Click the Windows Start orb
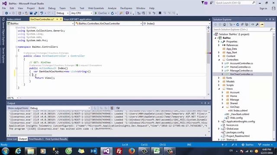This screenshot has width=277, height=155. (x=6, y=151)
